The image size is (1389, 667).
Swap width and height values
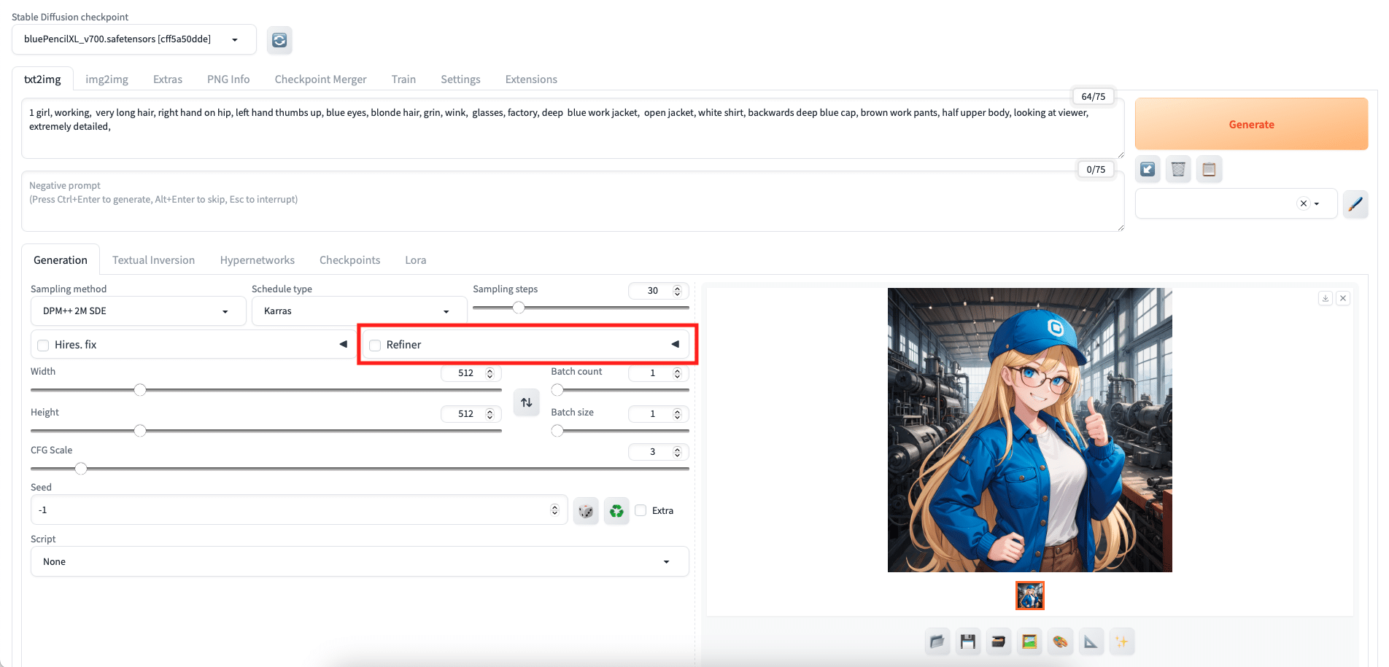point(526,402)
